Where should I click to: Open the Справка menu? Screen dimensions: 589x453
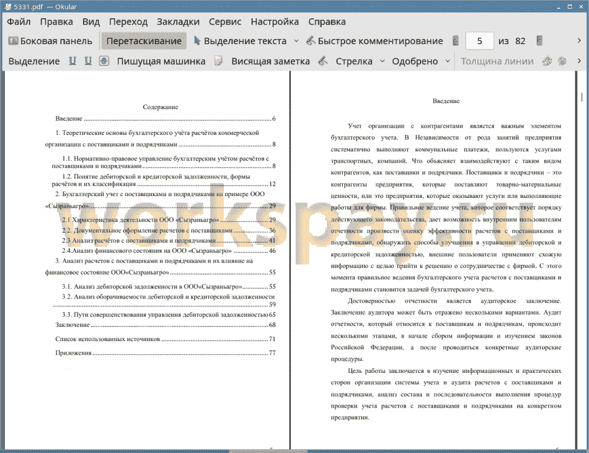(x=327, y=22)
